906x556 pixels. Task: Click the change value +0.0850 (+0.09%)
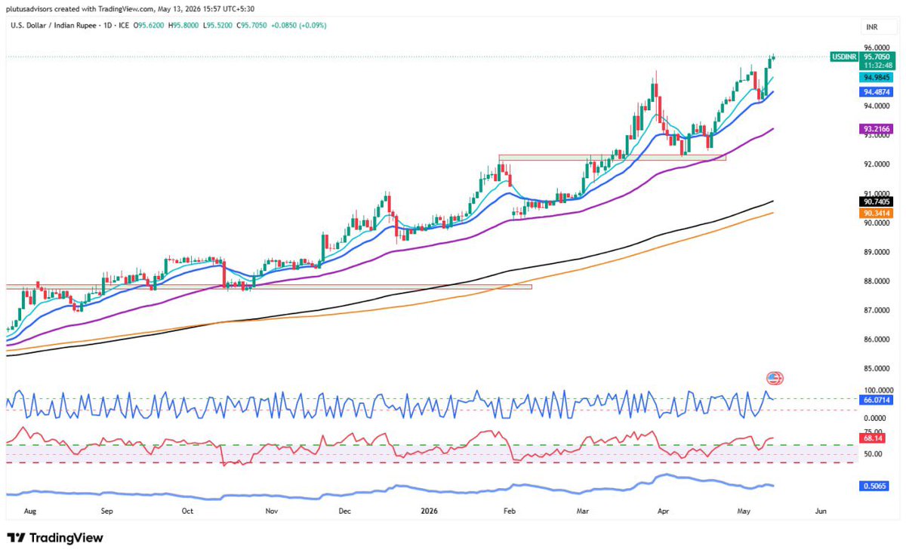coord(300,24)
